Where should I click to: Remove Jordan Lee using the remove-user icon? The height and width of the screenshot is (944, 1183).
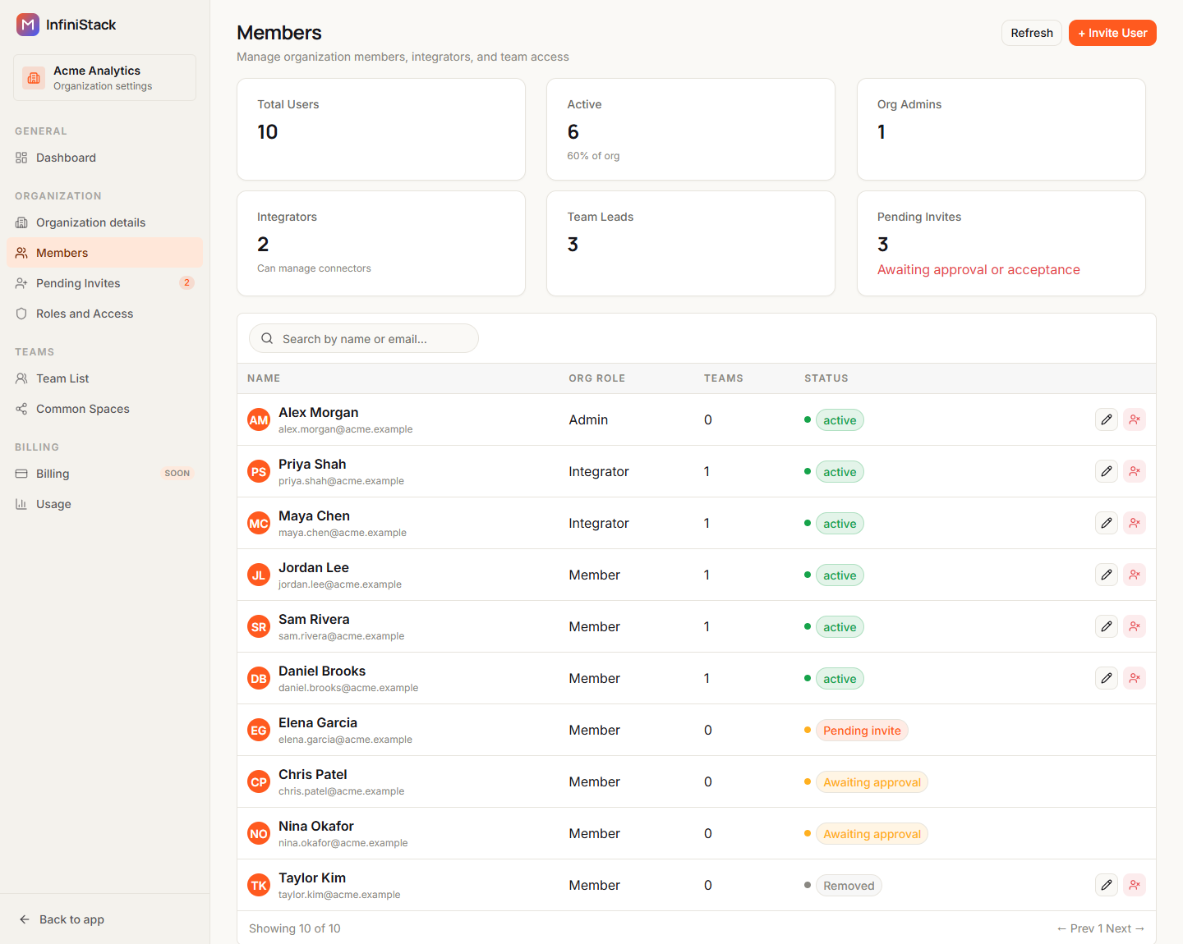[x=1135, y=575]
